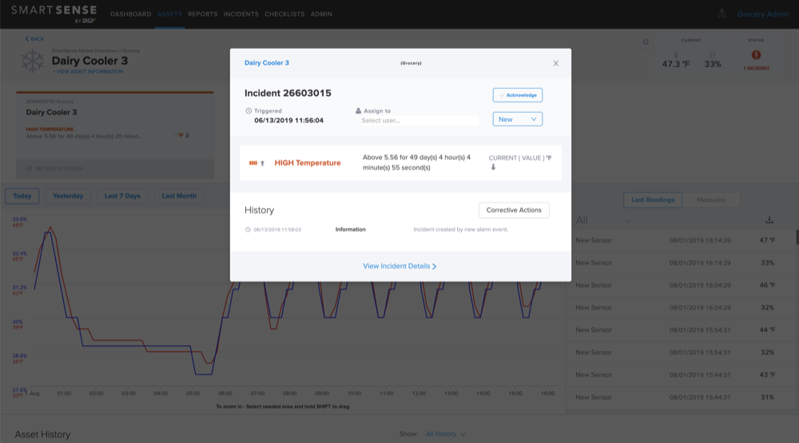799x443 pixels.
Task: Click the readings list scrollbar
Action: (797, 237)
